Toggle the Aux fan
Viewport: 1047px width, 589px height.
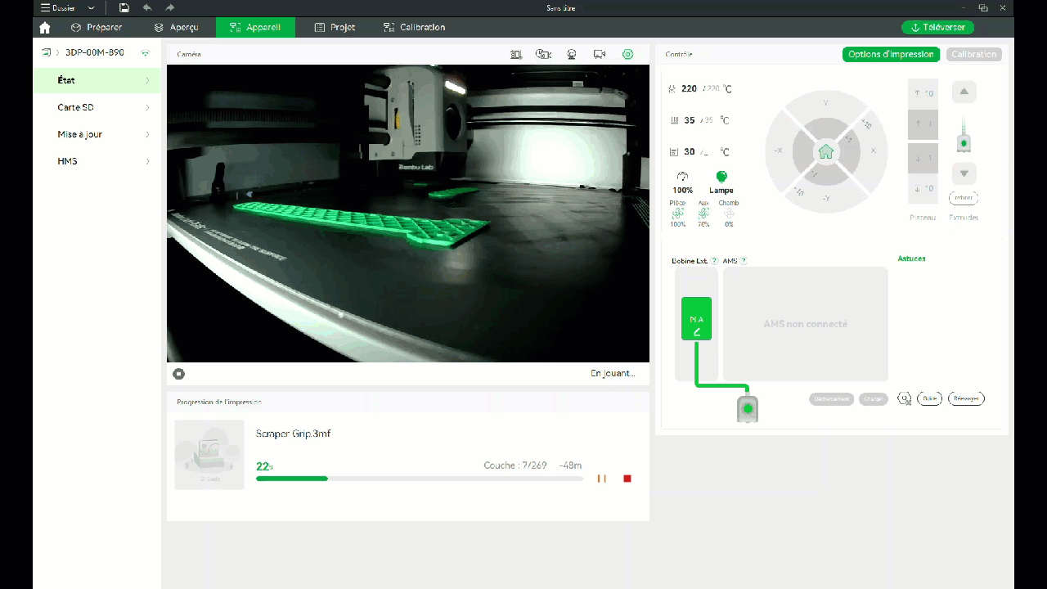[x=703, y=214]
